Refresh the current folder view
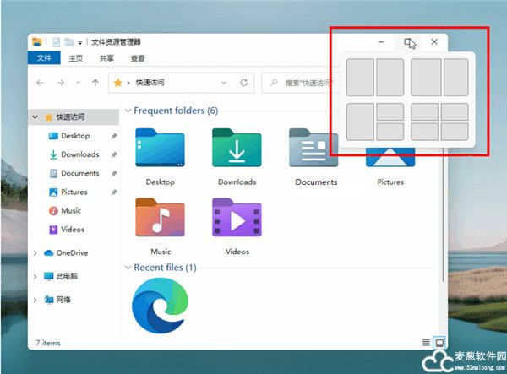Viewport: 507px width, 374px height. 244,83
